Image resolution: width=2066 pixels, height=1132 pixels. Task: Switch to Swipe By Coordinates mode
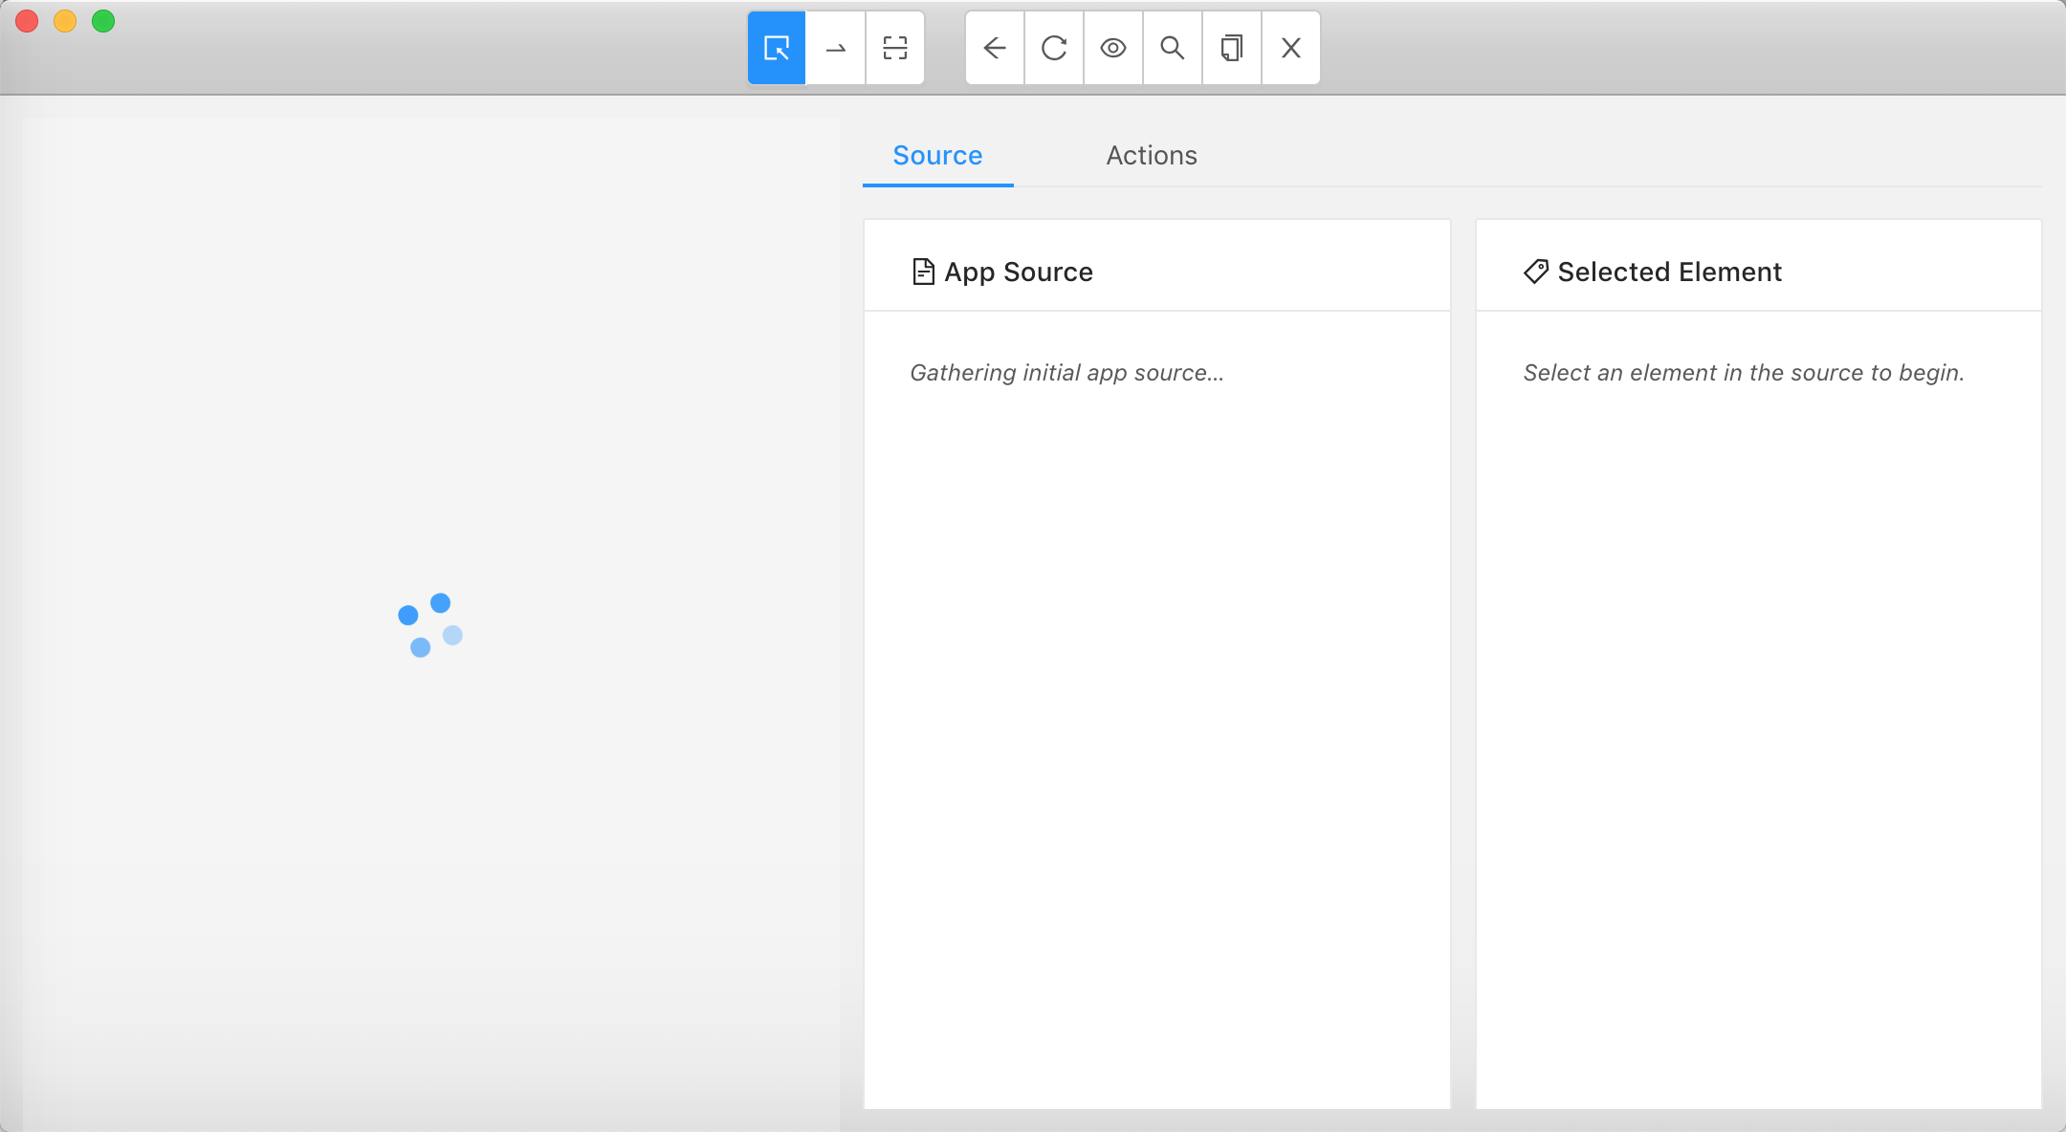[836, 48]
